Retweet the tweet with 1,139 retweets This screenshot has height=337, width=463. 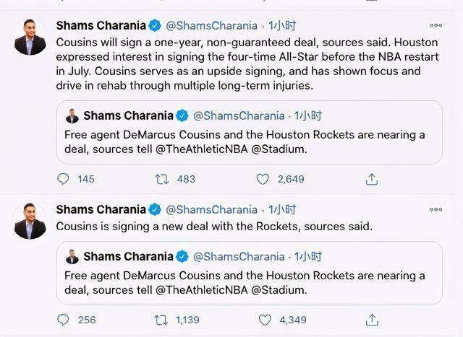[x=161, y=320]
